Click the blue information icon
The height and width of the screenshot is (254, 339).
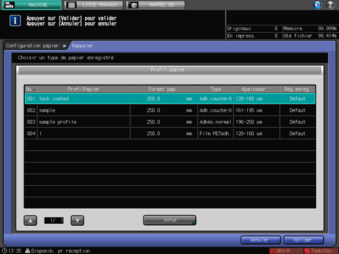pos(15,20)
